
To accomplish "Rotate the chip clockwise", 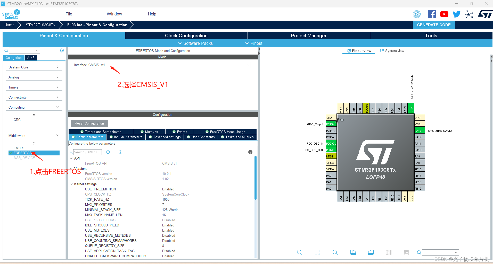I will [353, 252].
